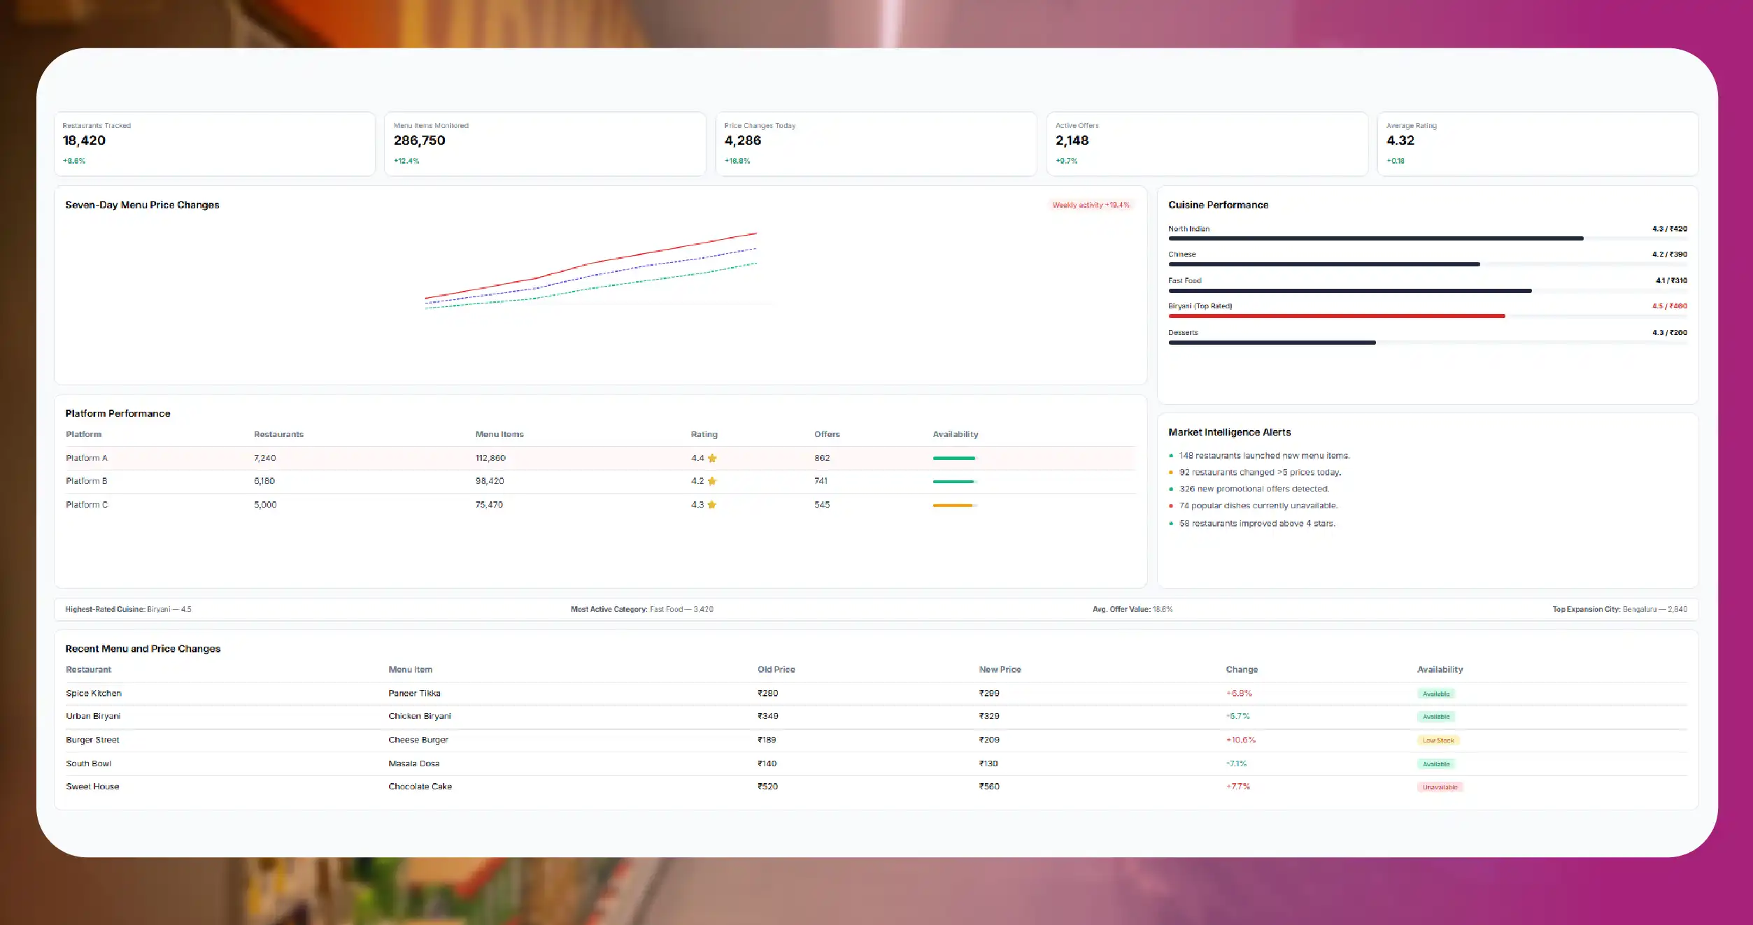Click the Chocolate Cake menu item

[420, 787]
